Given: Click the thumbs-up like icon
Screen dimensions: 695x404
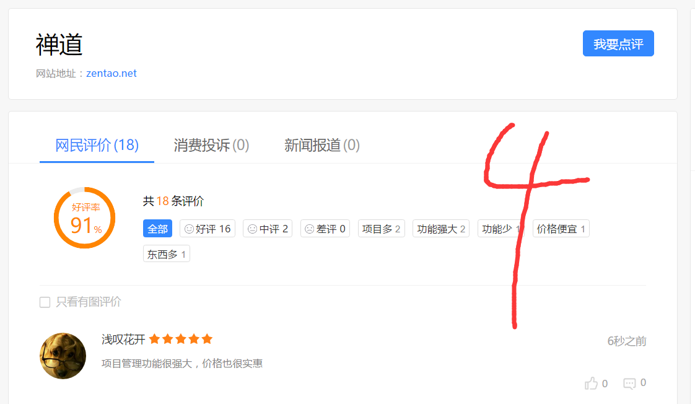Looking at the screenshot, I should [x=592, y=383].
